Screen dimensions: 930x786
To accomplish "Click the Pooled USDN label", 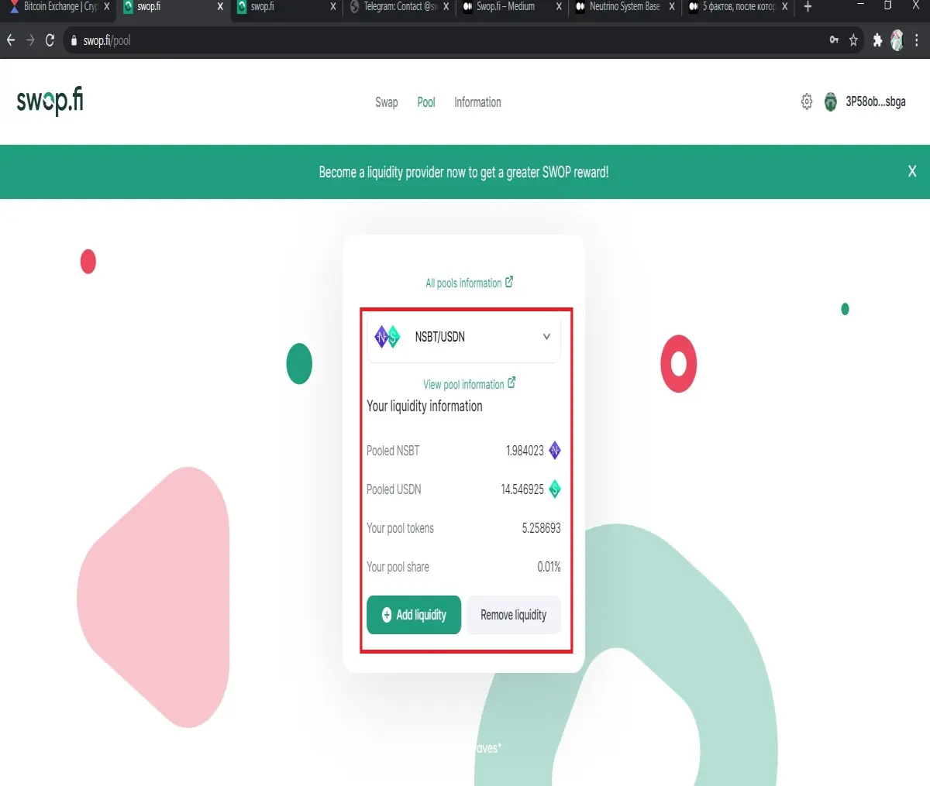I will click(x=394, y=489).
